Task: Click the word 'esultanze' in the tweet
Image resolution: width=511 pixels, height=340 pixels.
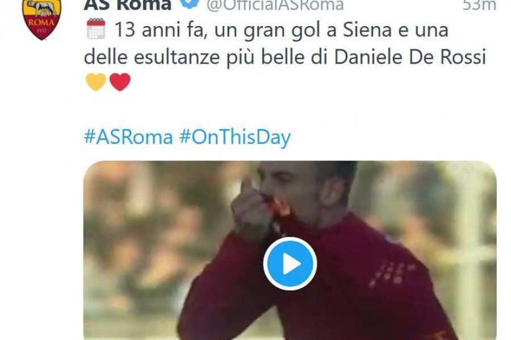Action: pos(177,57)
